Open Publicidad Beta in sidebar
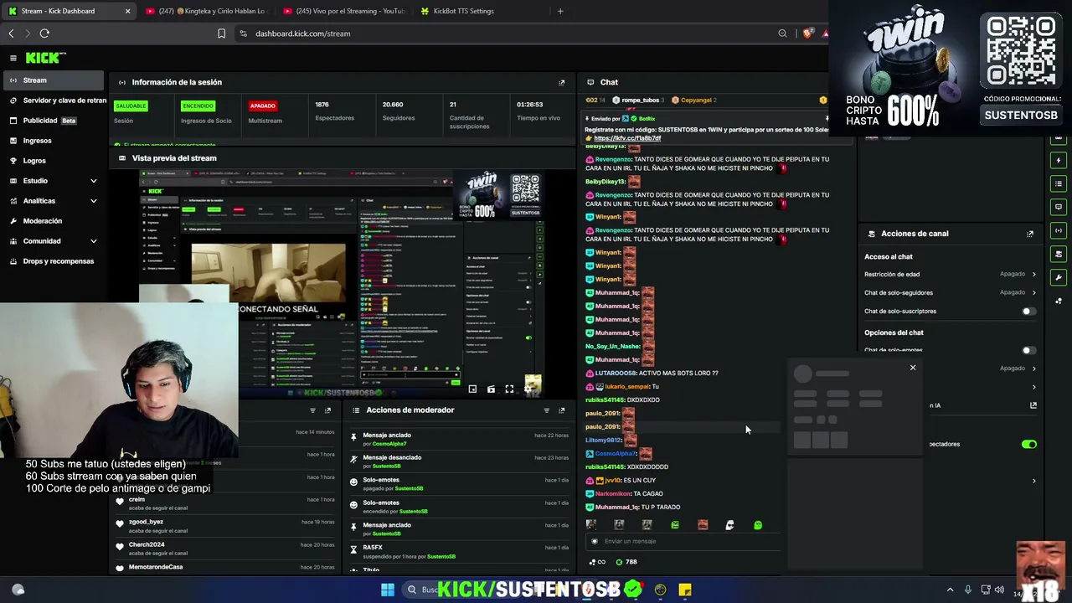The height and width of the screenshot is (603, 1072). click(x=53, y=121)
